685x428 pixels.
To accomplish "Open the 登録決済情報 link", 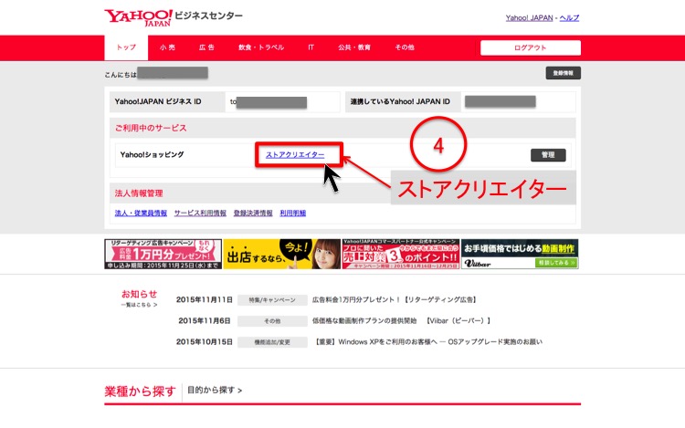I will [x=253, y=213].
